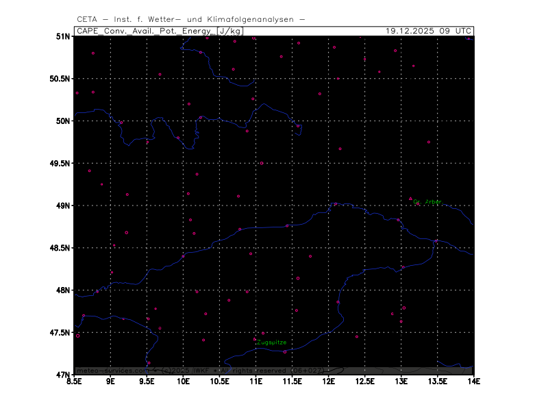The height and width of the screenshot is (411, 548).
Task: Click the large station circle at map's left edge
Action: [x=77, y=336]
